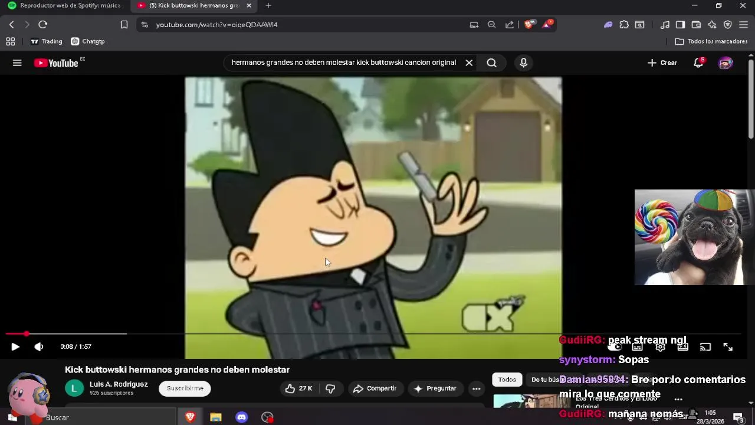Open the account avatar menu
This screenshot has height=425, width=755.
click(x=726, y=63)
